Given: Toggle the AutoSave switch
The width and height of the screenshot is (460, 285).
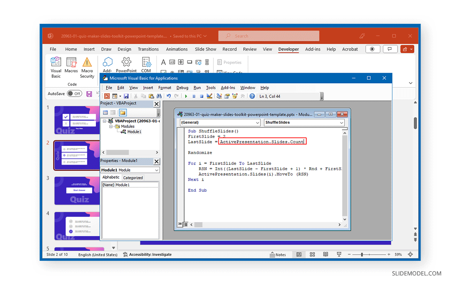Looking at the screenshot, I should point(74,94).
